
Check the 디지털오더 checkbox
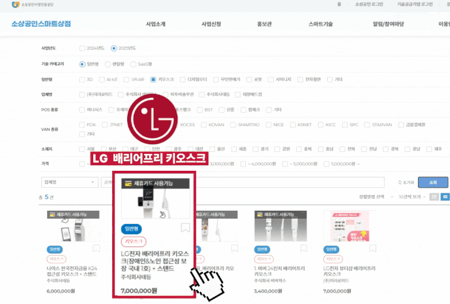tap(182, 79)
